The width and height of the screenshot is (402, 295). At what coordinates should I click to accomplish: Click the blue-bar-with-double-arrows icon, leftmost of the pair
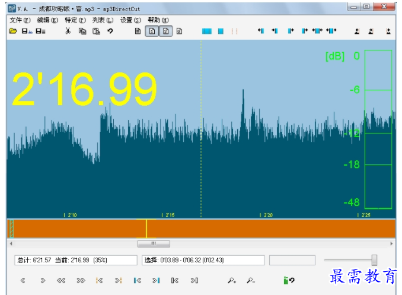coord(317,31)
